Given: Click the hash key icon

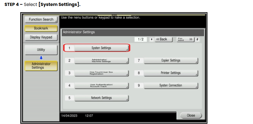Looking at the screenshot, I should click(197, 39).
